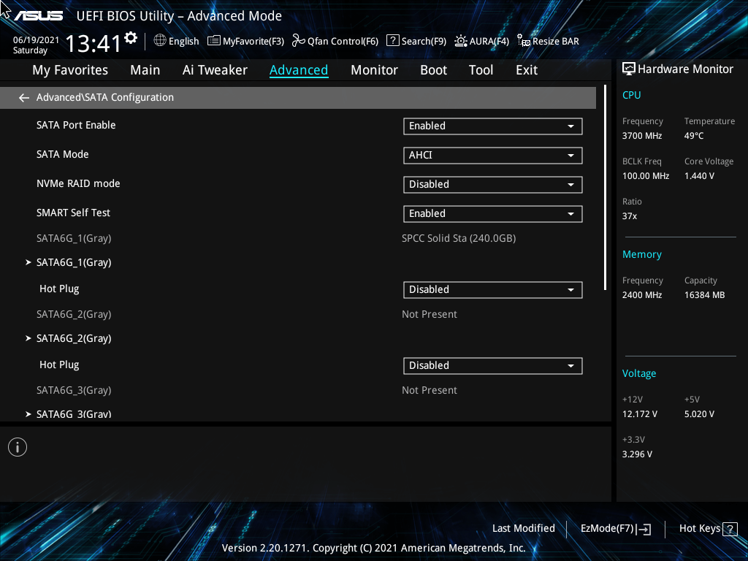Open the MyFavorite shortcut panel
The height and width of the screenshot is (561, 748).
tap(245, 41)
